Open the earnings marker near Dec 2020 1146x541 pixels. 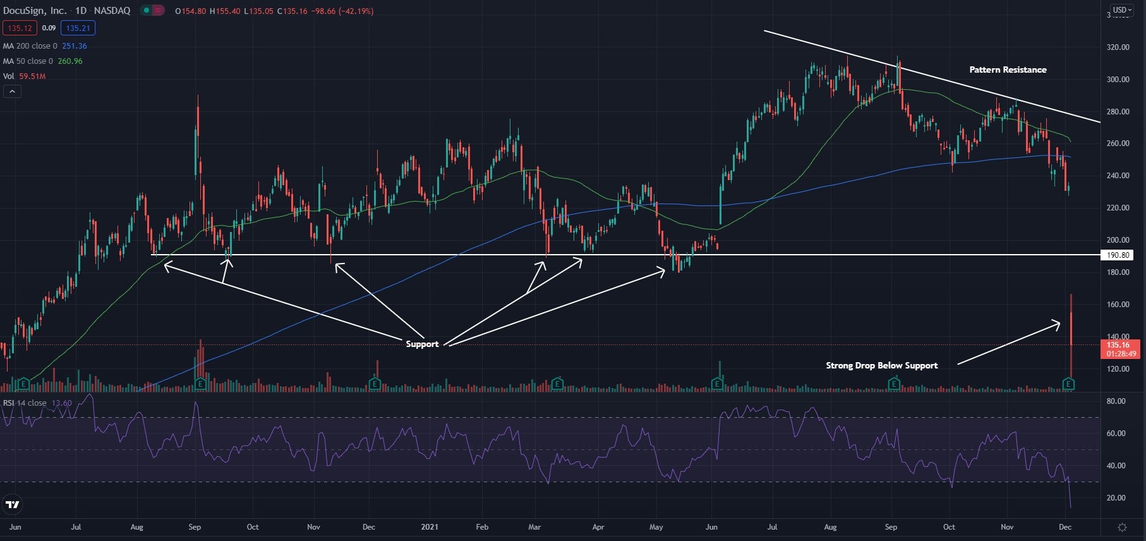click(x=375, y=384)
